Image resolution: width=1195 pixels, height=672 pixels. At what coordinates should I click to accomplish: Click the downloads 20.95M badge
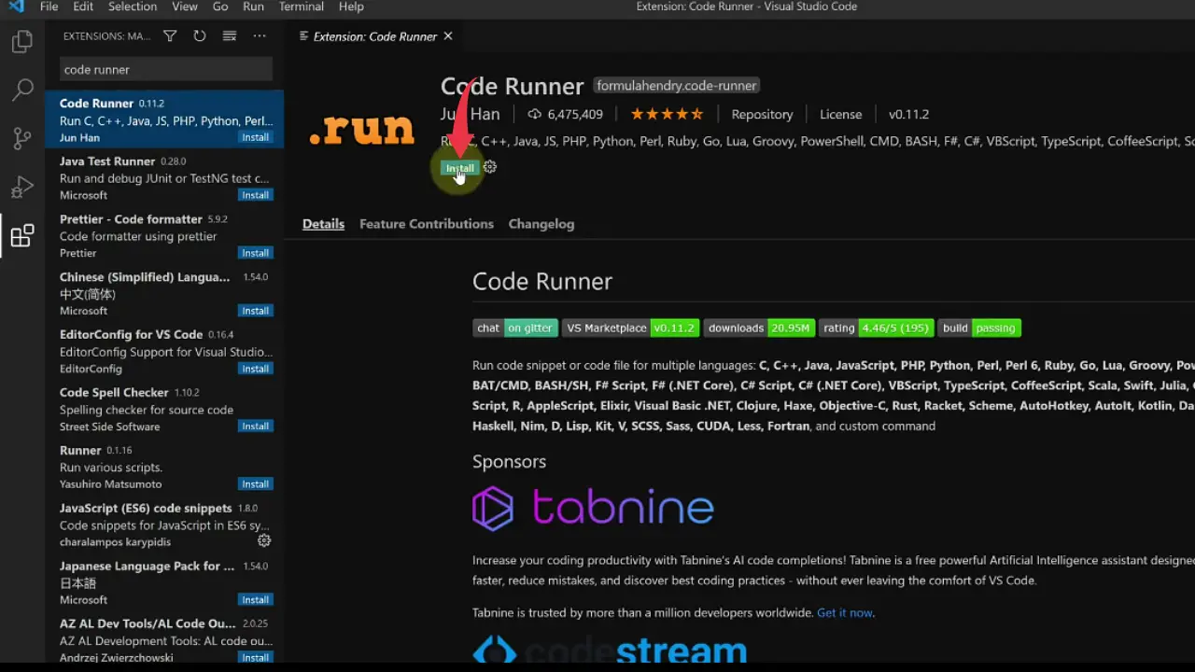click(759, 328)
